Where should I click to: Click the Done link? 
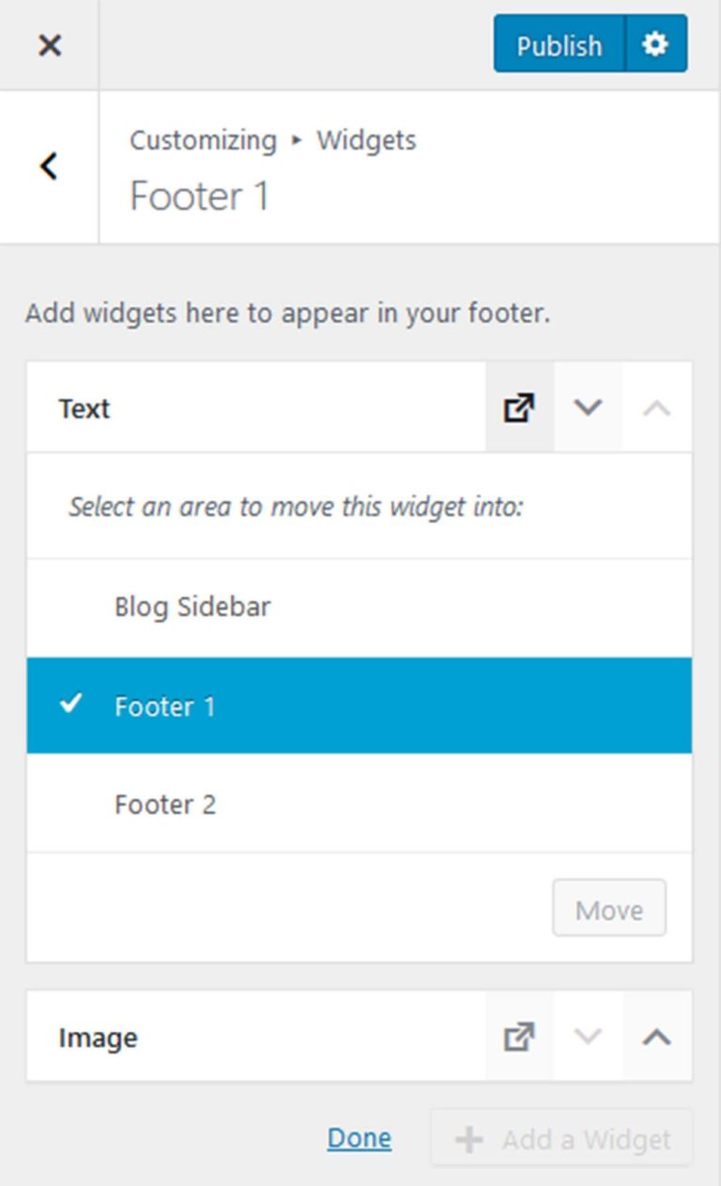(x=359, y=1137)
